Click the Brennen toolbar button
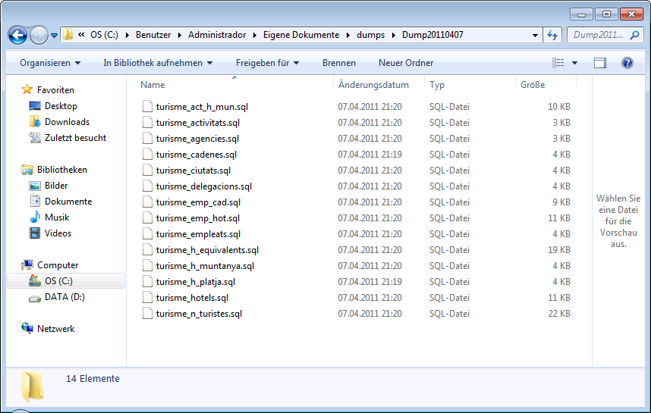This screenshot has width=651, height=413. pos(338,63)
